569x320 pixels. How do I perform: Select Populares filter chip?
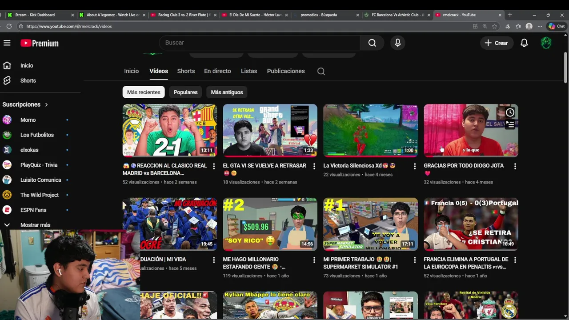(185, 92)
